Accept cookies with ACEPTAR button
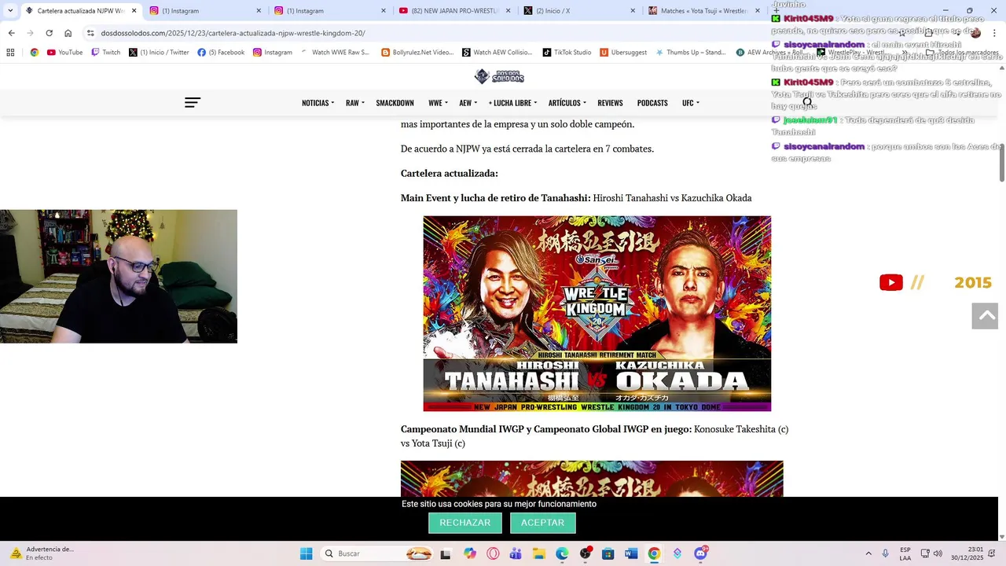Viewport: 1006px width, 566px height. tap(542, 523)
